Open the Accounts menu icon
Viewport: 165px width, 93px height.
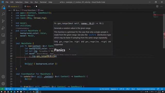point(3,77)
